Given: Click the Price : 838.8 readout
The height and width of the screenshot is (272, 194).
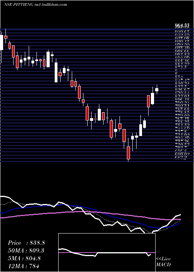Looking at the screenshot, I should [26, 243].
